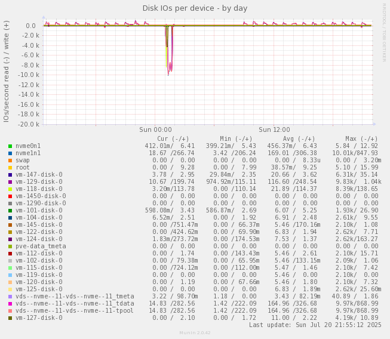
Task: Click the 'Cur (-/+)' column header
Action: pos(173,139)
